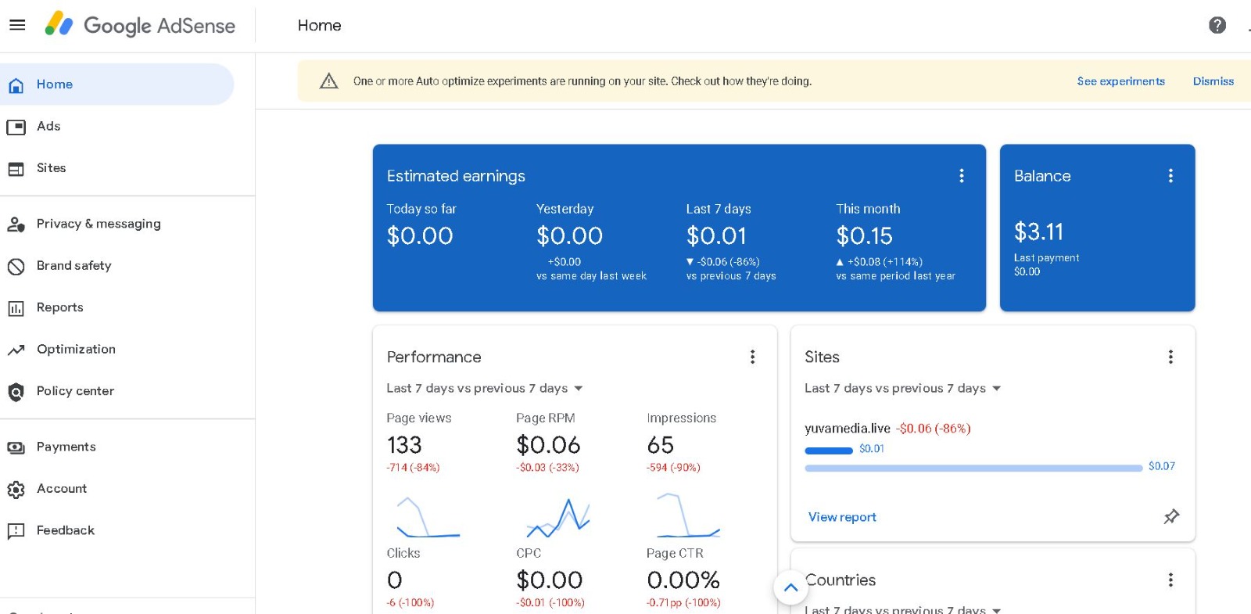
Task: Open Sites card three-dot menu
Action: (x=1170, y=357)
